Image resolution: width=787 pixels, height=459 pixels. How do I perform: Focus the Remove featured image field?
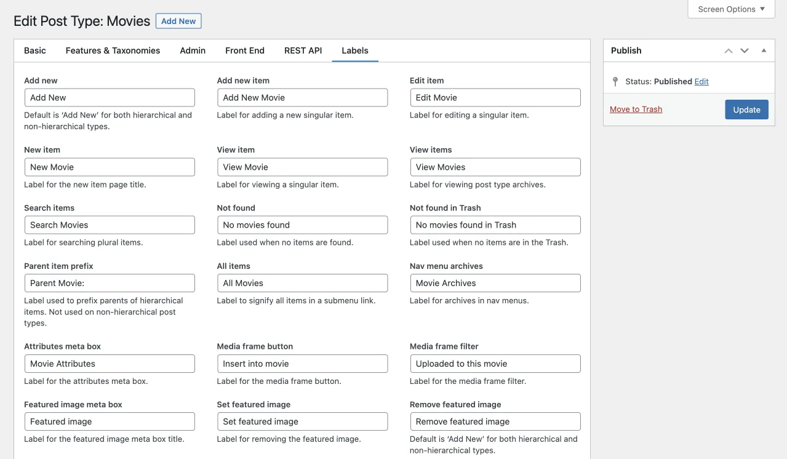[495, 421]
